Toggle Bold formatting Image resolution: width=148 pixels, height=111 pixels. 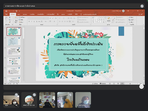point(29,21)
